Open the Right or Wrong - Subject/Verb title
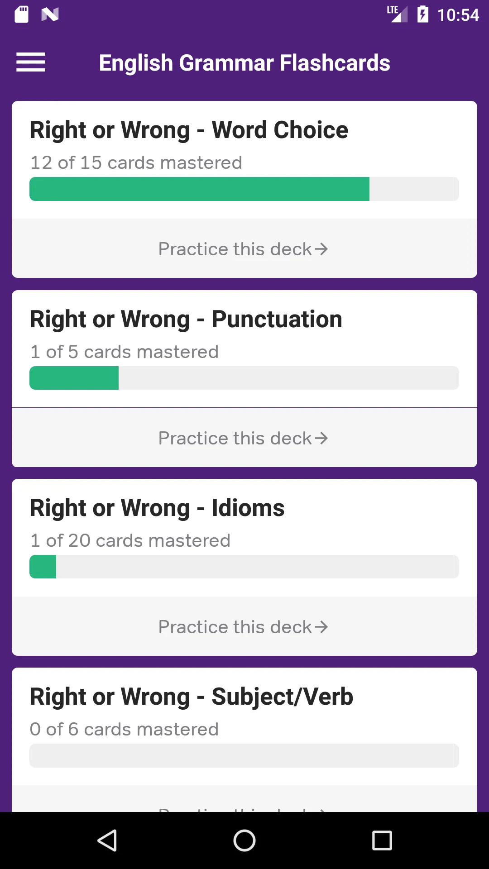 point(192,697)
